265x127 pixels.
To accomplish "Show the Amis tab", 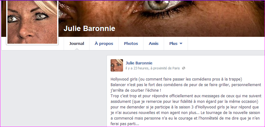I will pyautogui.click(x=154, y=43).
